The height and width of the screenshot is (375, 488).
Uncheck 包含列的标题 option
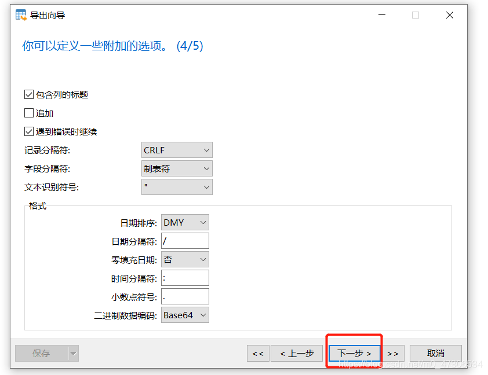point(28,94)
